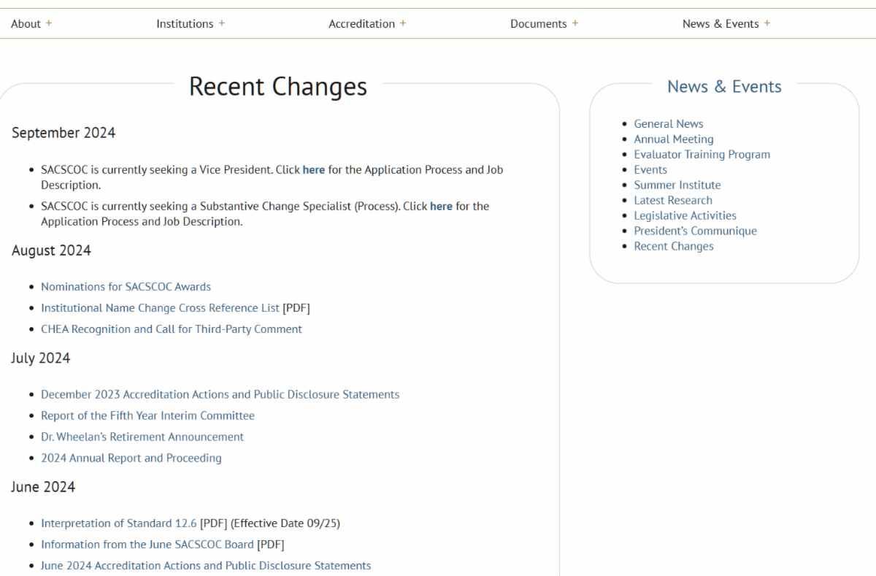Open CHEA Recognition and Third-Party Comment link
876x576 pixels.
pos(172,329)
